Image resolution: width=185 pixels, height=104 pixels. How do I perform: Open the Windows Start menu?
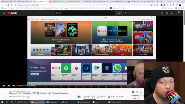pyautogui.click(x=2, y=102)
